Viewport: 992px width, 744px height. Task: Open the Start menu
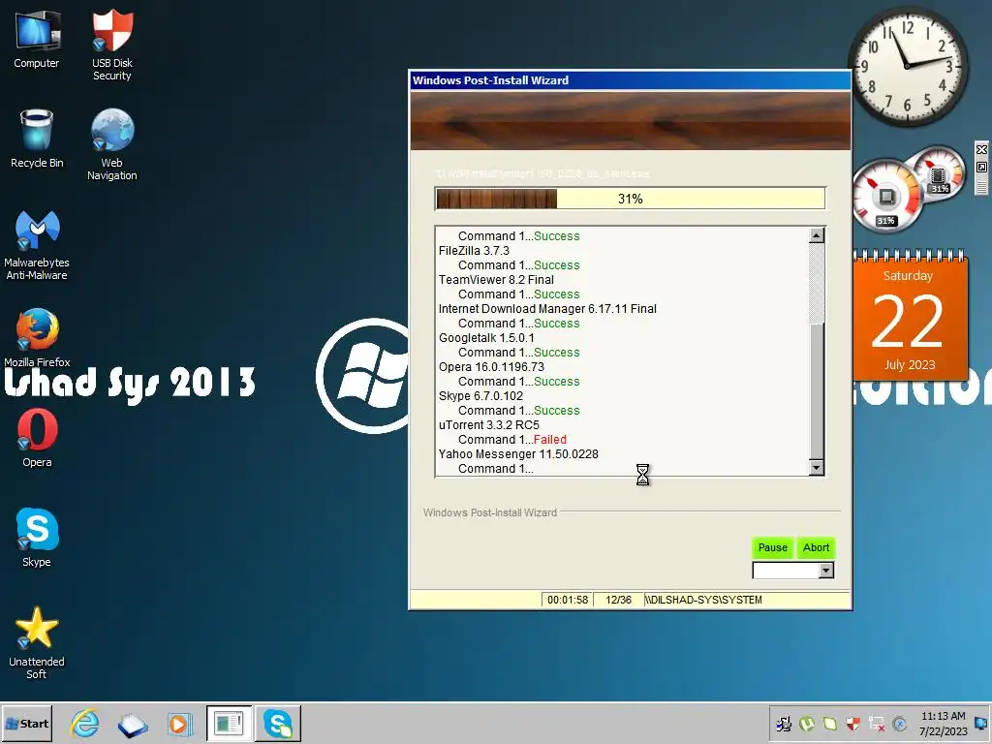coord(26,724)
